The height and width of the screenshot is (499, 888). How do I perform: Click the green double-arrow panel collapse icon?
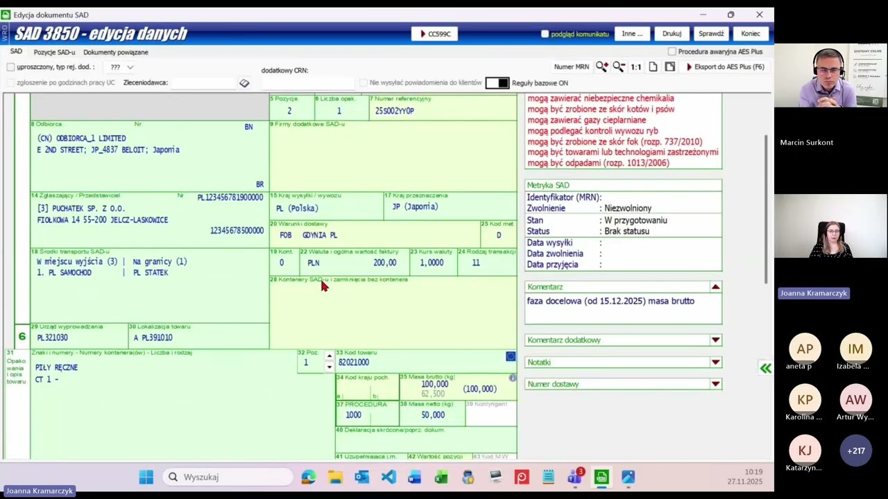[x=765, y=369]
